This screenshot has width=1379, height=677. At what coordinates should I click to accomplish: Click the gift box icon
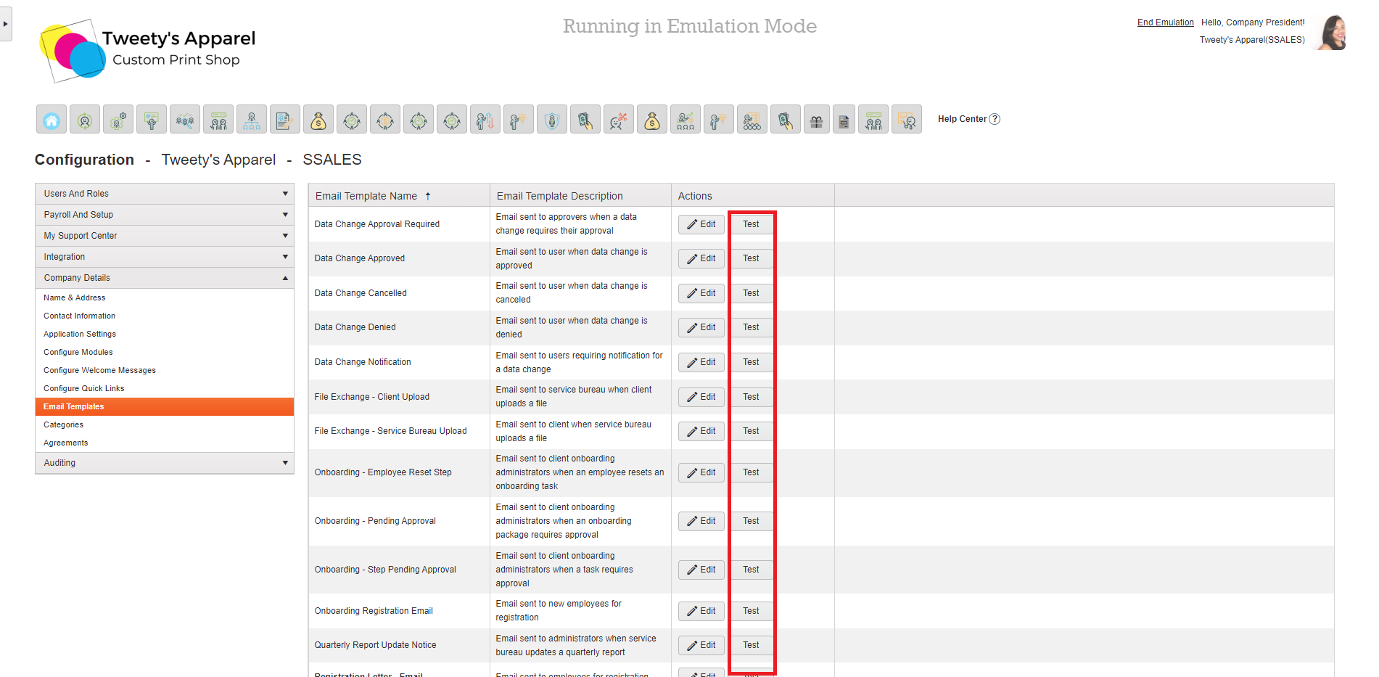click(x=817, y=119)
